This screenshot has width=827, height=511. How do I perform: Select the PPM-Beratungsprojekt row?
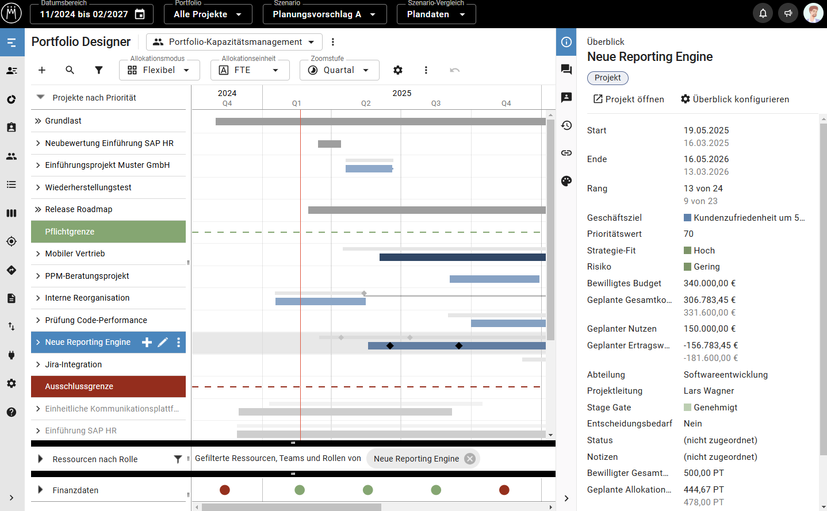click(108, 276)
